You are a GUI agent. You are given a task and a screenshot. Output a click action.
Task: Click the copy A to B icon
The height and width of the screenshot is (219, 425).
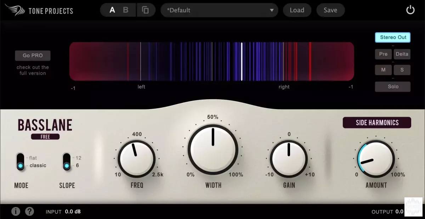click(x=145, y=10)
